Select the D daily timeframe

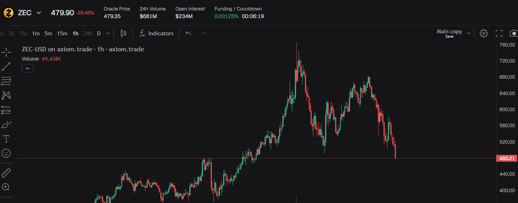point(99,34)
